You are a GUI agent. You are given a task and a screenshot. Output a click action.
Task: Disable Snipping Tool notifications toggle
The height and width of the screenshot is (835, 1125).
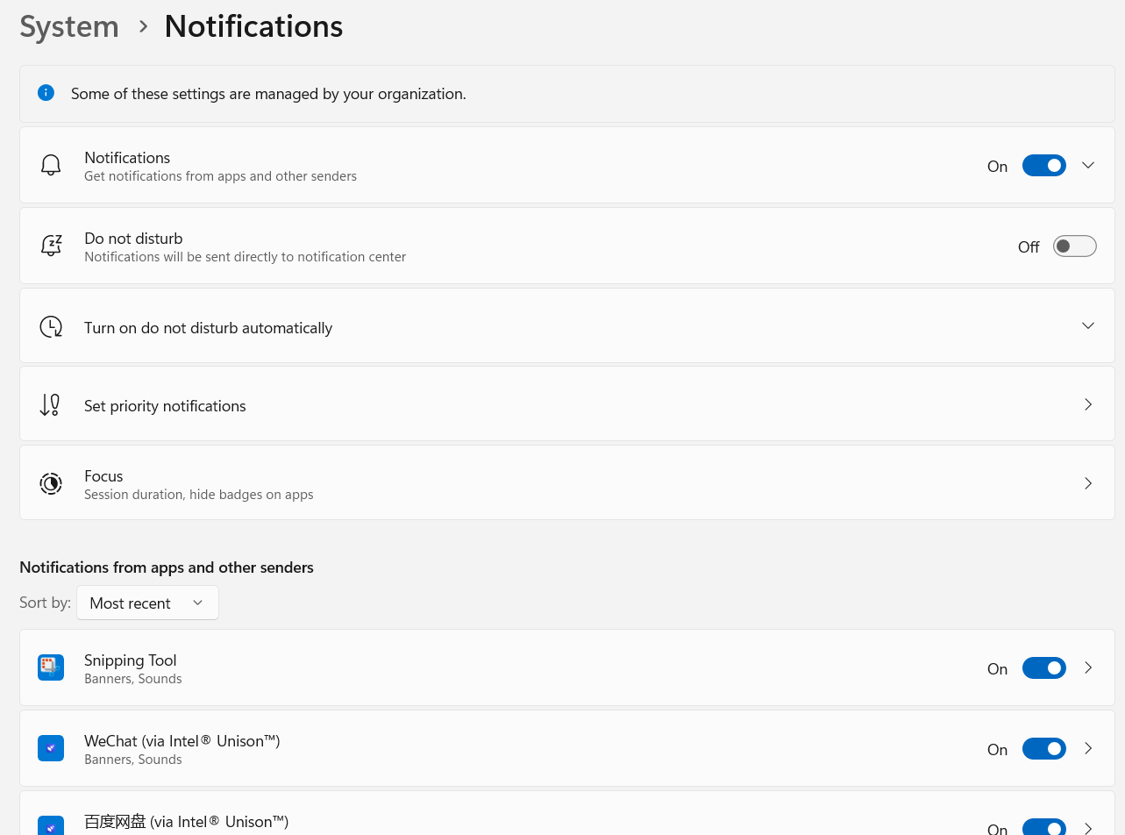(1043, 668)
